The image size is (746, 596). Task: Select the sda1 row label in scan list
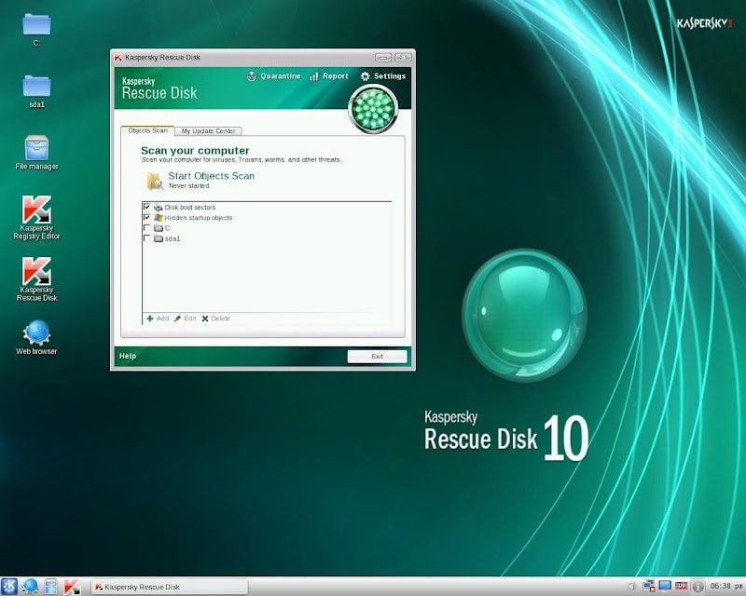pos(173,238)
